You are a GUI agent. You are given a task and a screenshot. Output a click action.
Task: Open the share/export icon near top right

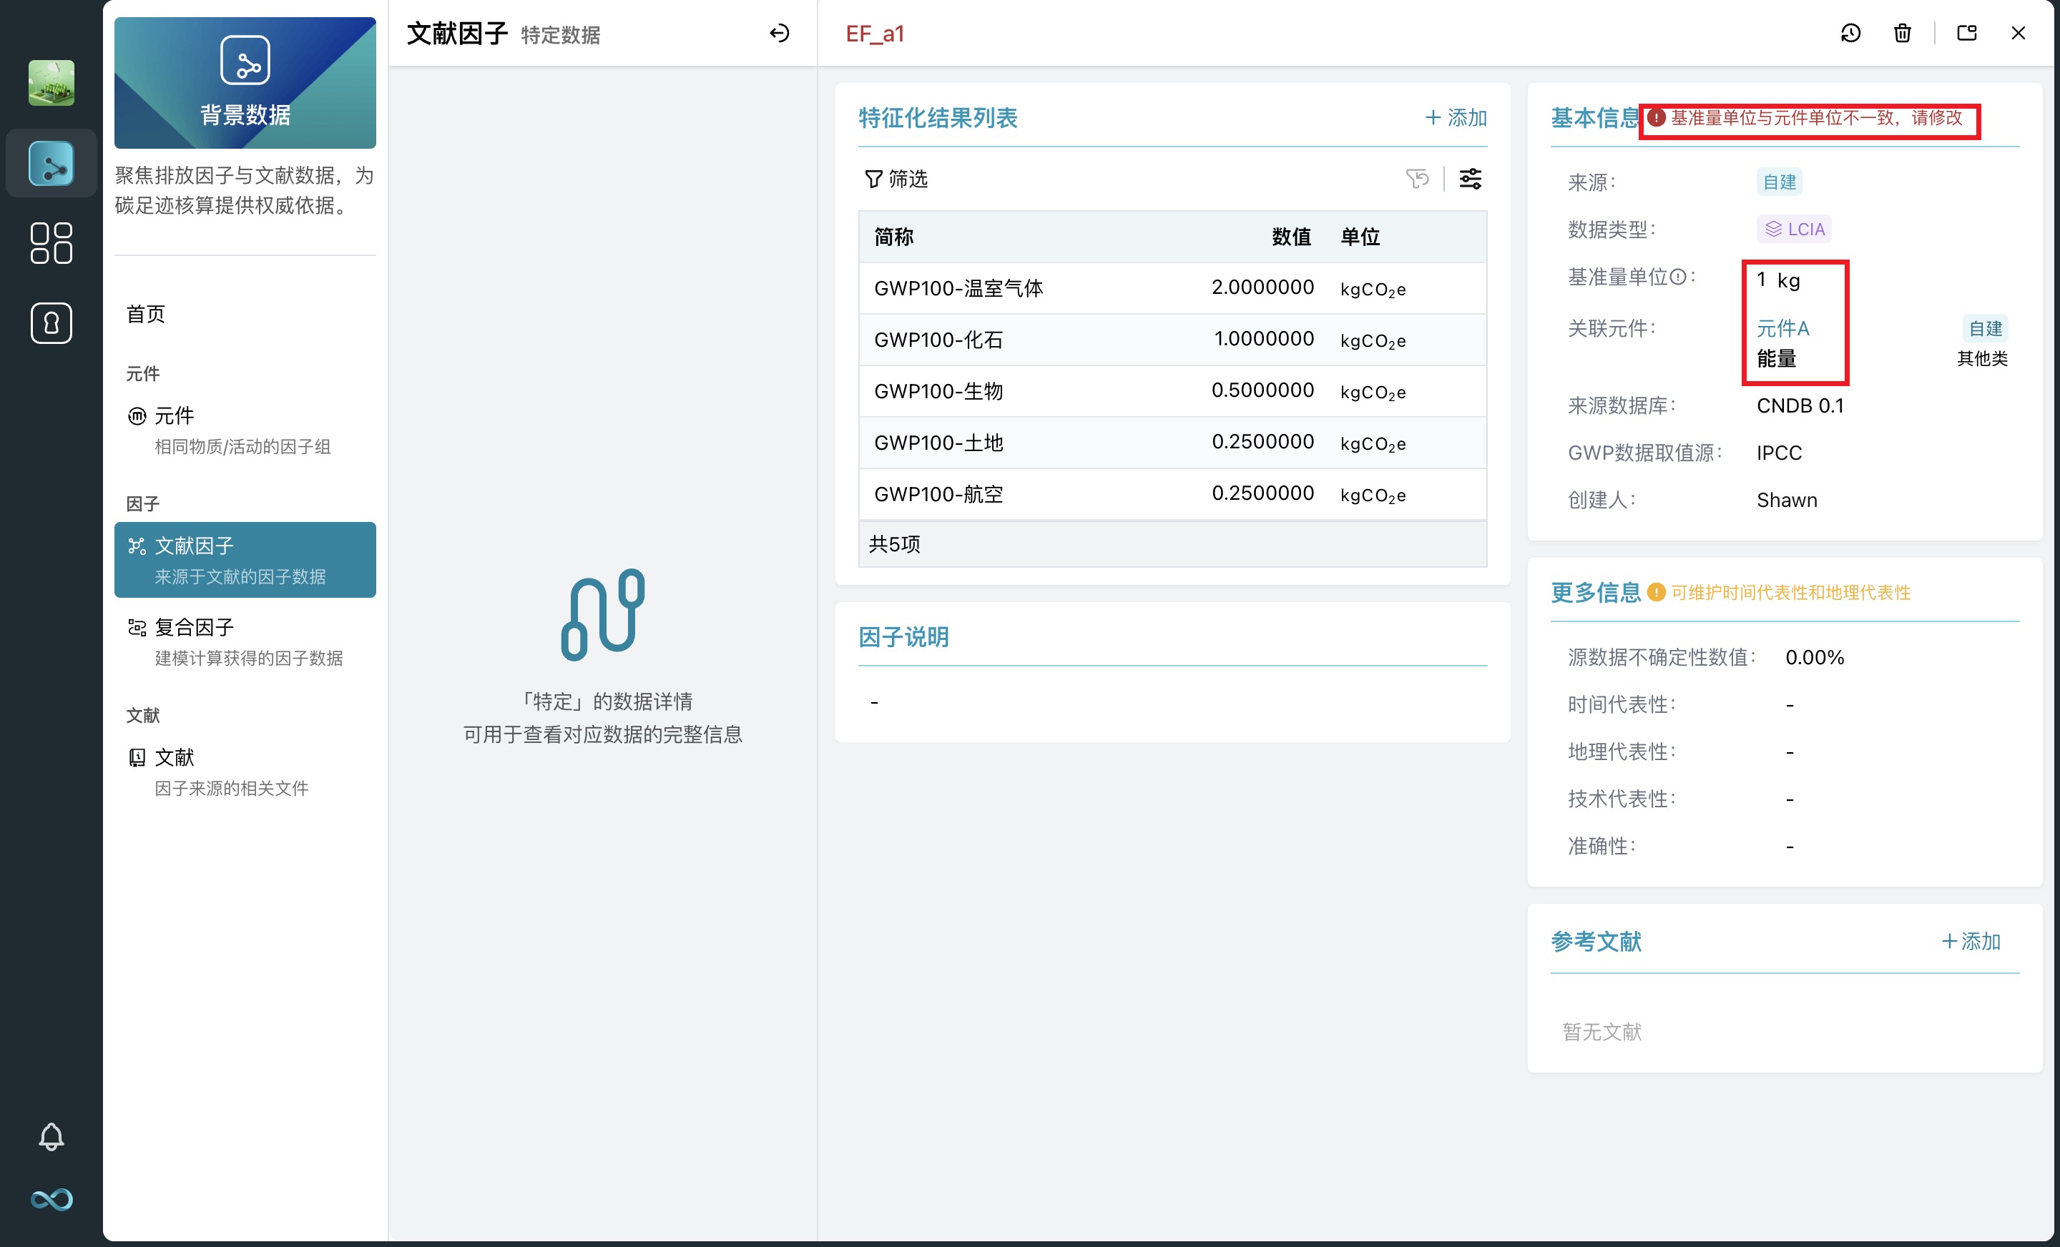click(1966, 34)
